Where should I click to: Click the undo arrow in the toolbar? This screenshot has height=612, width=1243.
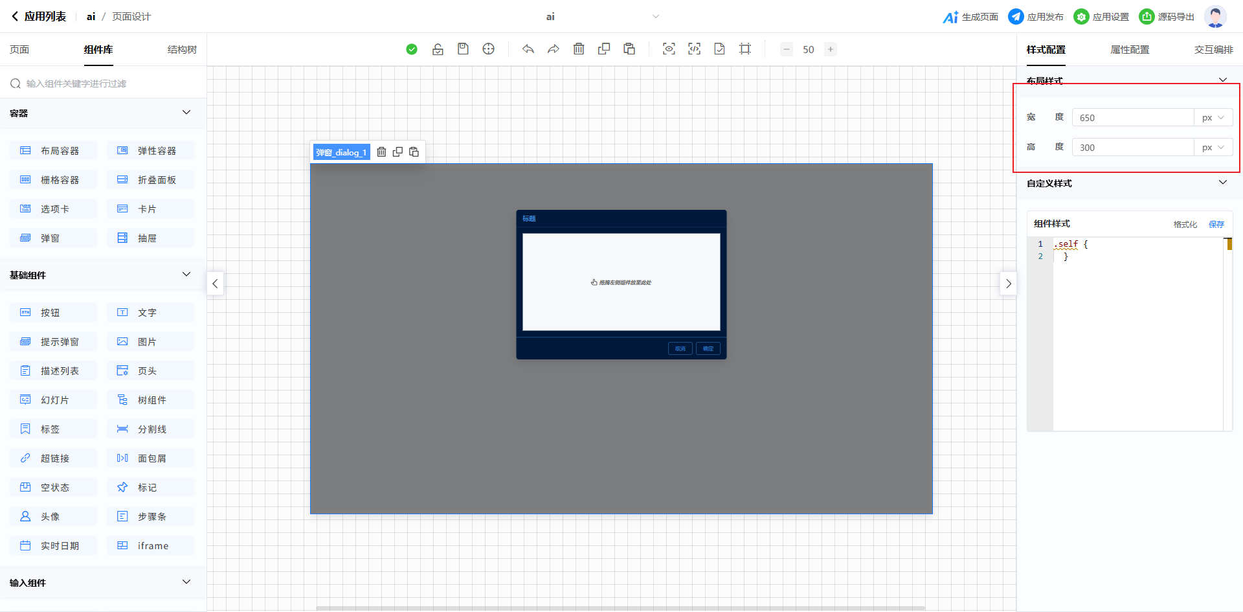coord(528,49)
